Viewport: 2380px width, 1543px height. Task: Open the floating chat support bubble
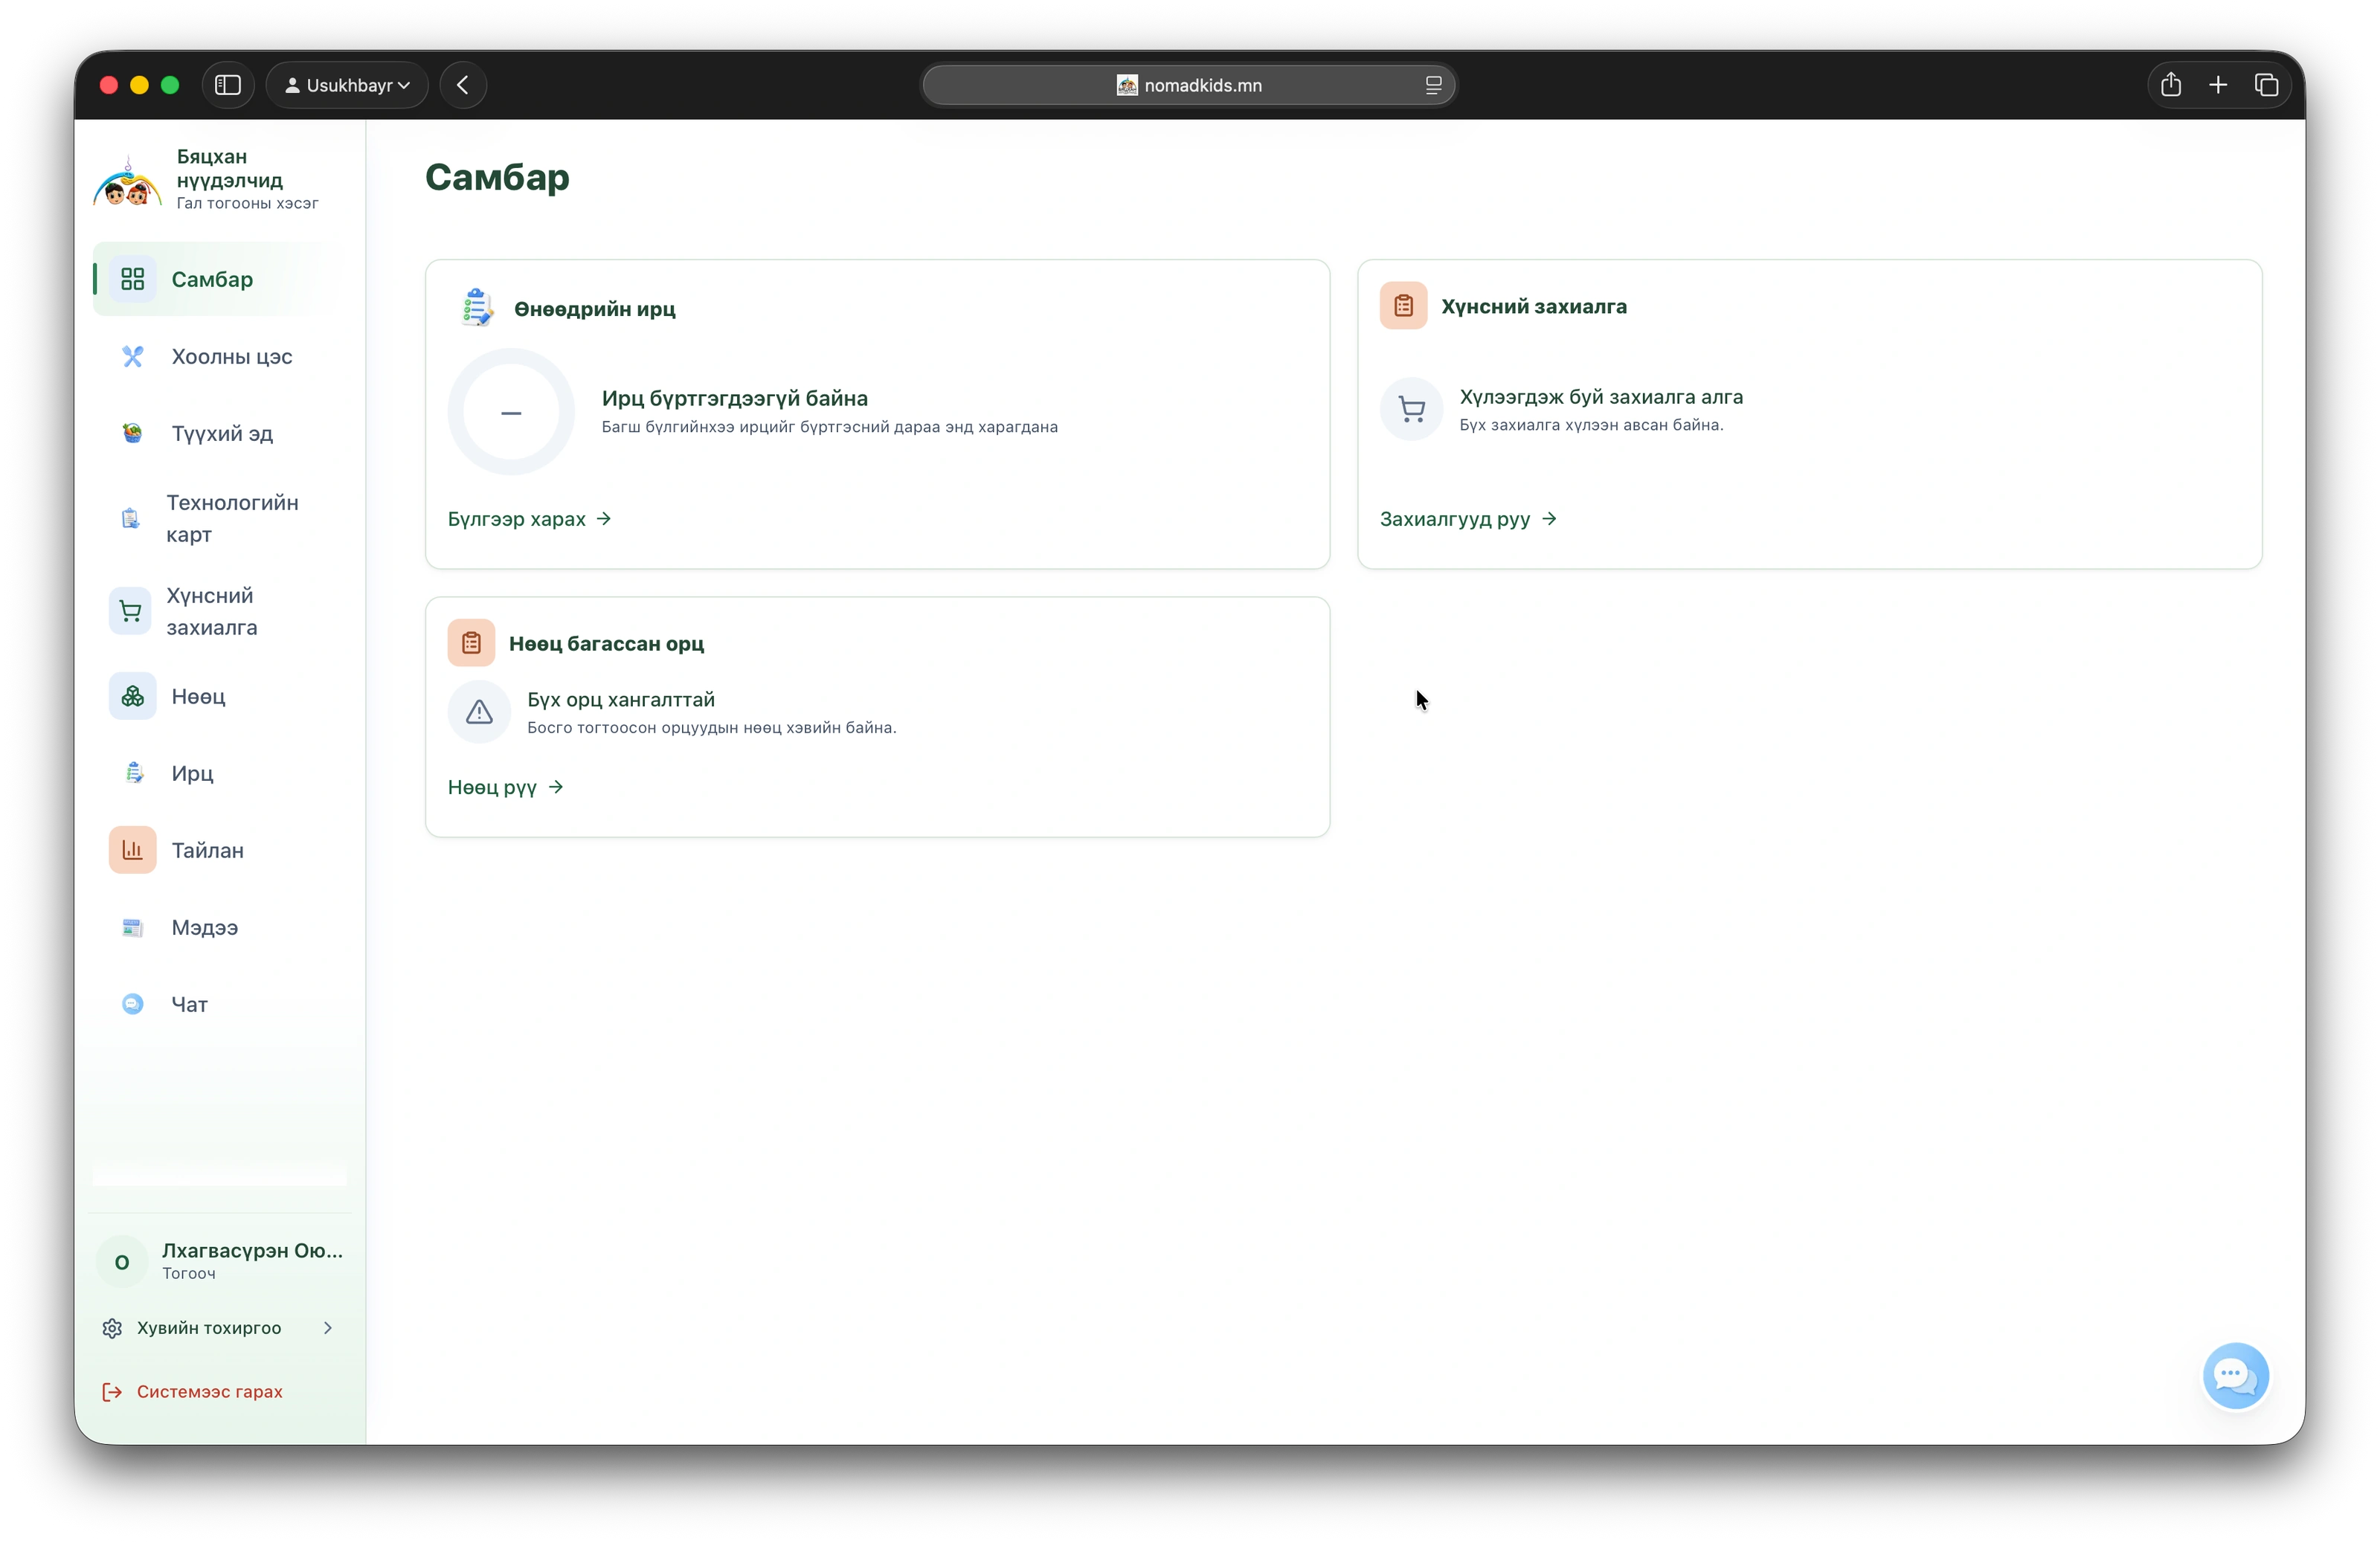[x=2235, y=1376]
